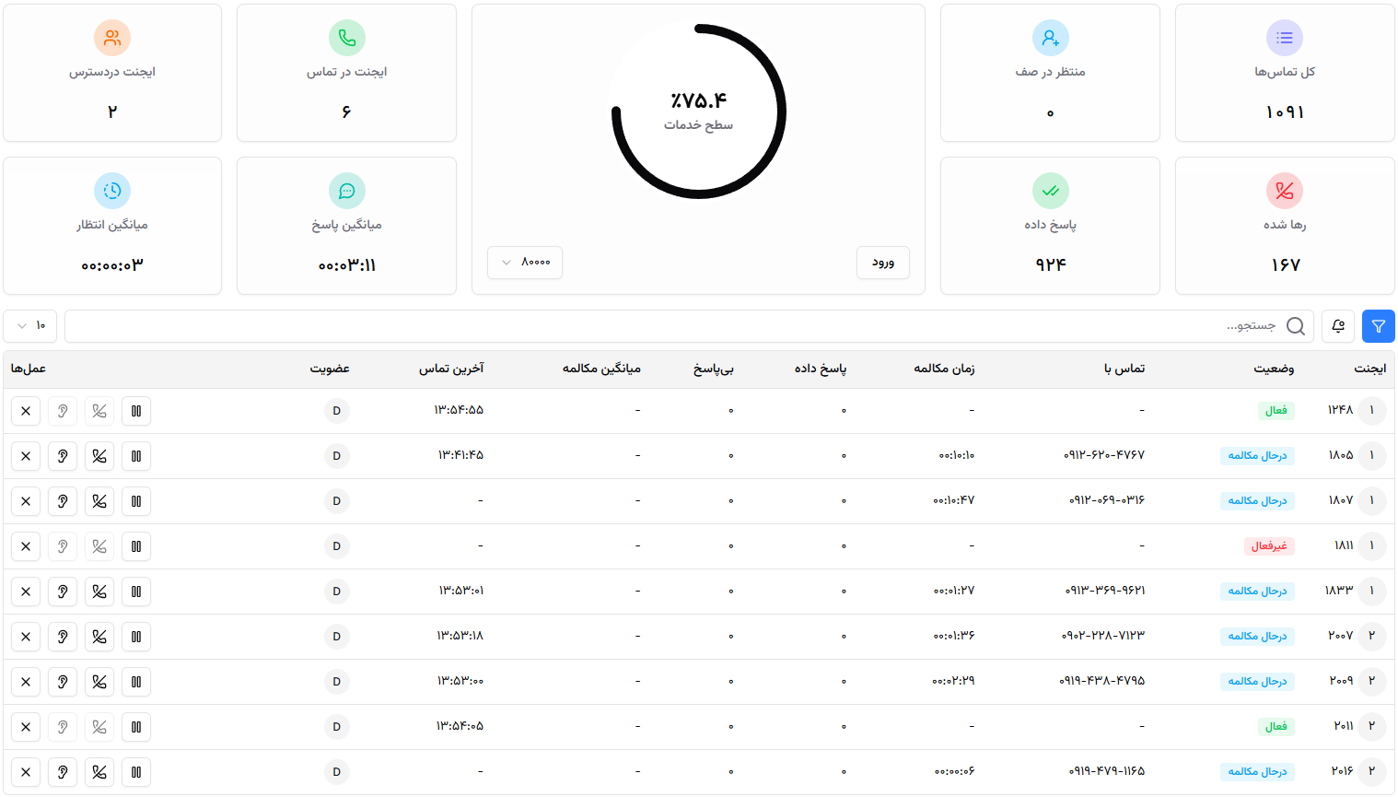Viewport: 1398px width, 797px height.
Task: Expand the ۸۰۰۰۰ dropdown chevron arrow
Action: pos(506,263)
